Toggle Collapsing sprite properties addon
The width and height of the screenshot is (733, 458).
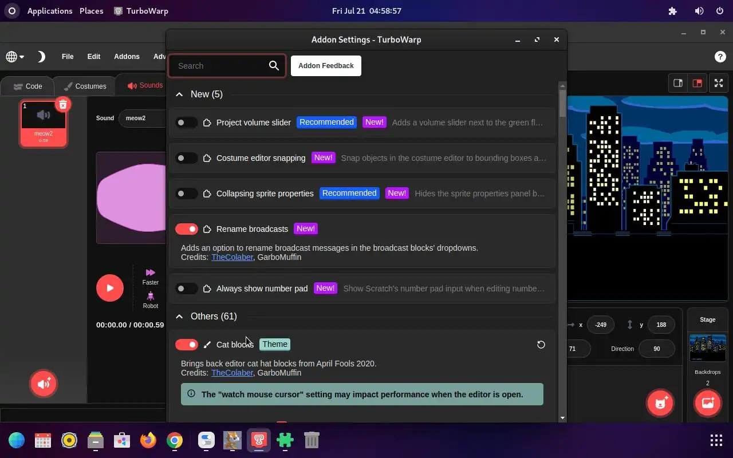pyautogui.click(x=186, y=194)
